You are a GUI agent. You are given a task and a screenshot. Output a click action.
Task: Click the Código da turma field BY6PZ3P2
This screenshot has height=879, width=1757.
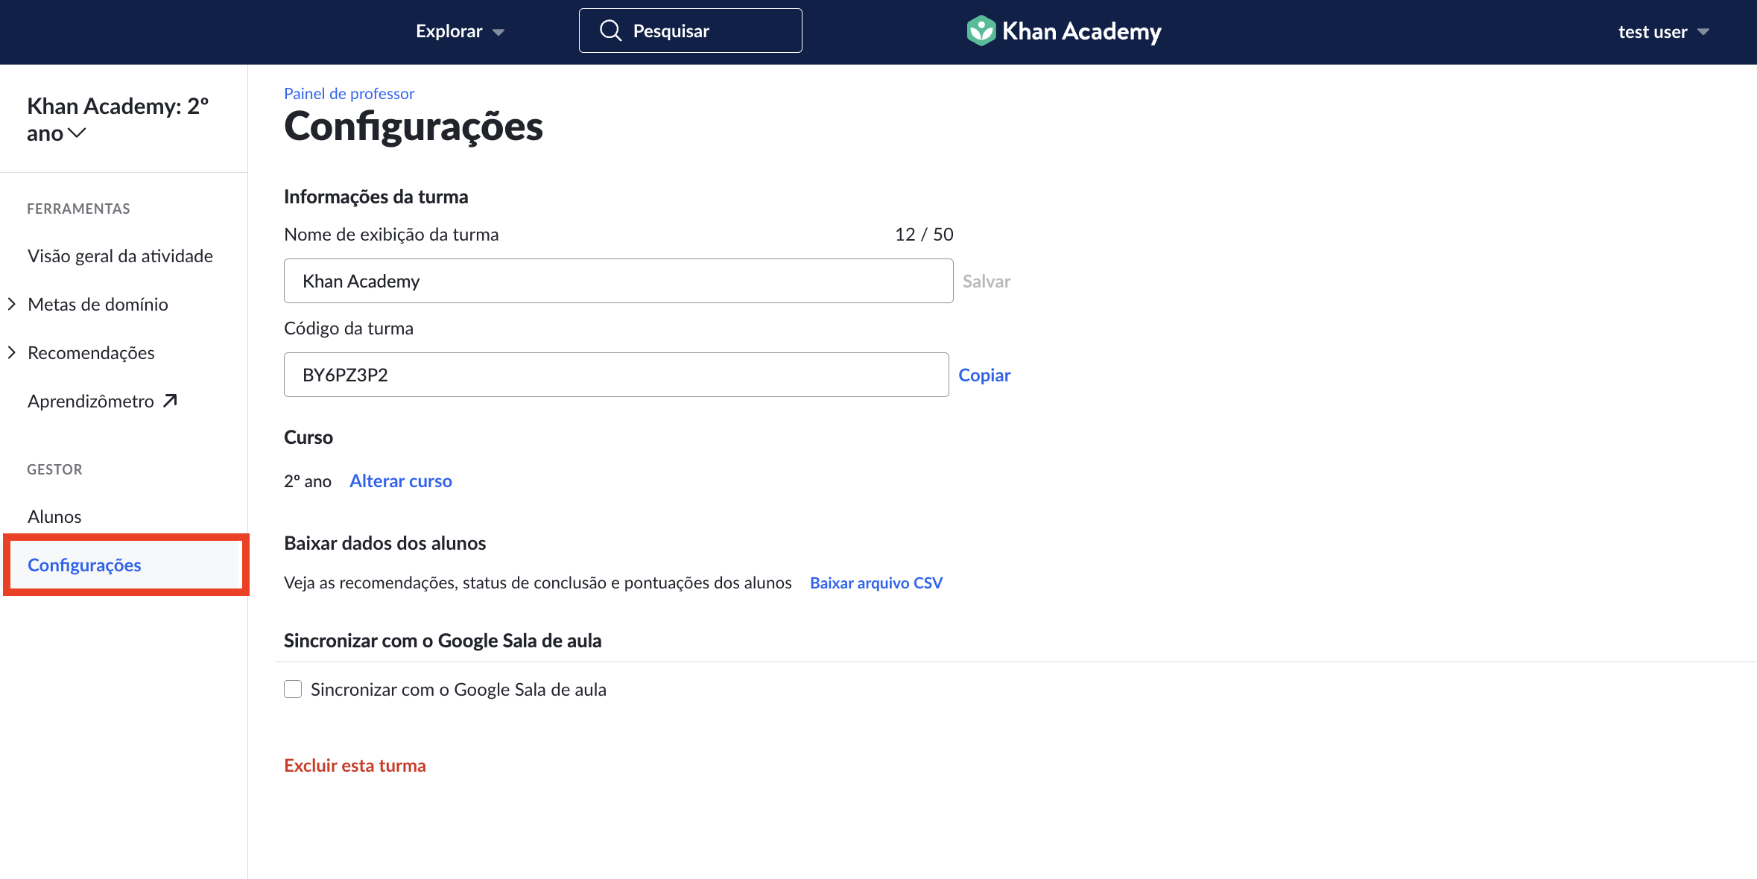point(616,375)
